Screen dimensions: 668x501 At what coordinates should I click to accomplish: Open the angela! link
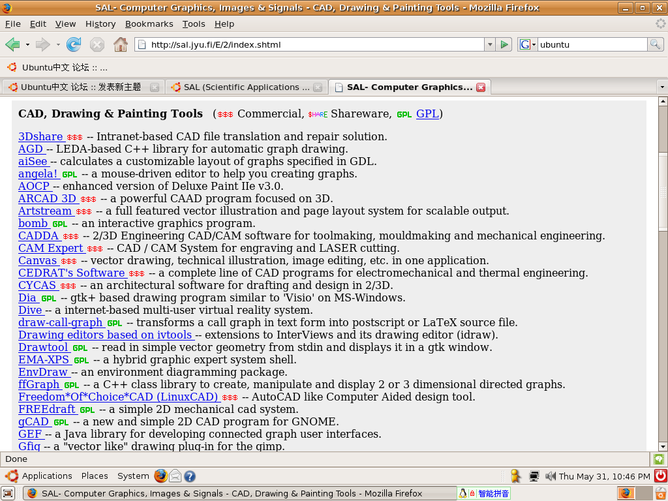click(x=38, y=174)
